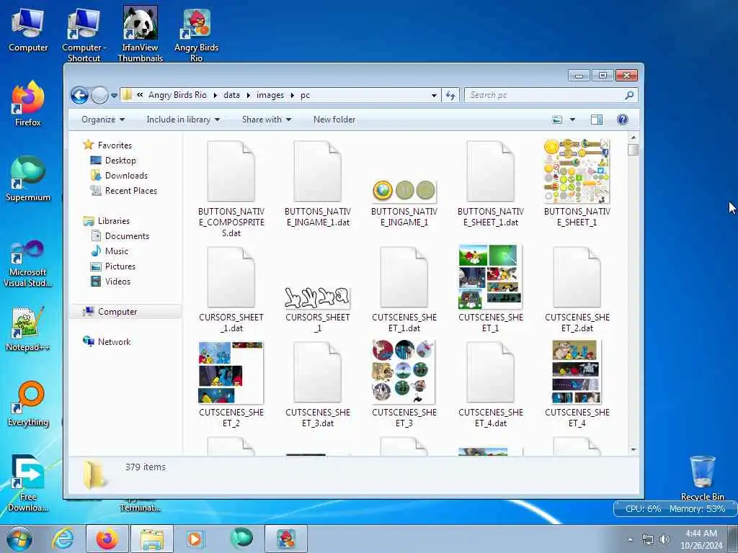Select Recent Places in the navigation pane
This screenshot has width=738, height=553.
point(131,190)
